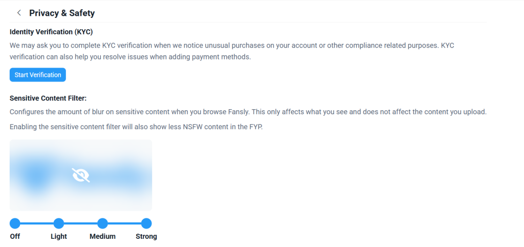This screenshot has width=524, height=247.
Task: Click the KYC verification description paragraph
Action: (x=230, y=51)
